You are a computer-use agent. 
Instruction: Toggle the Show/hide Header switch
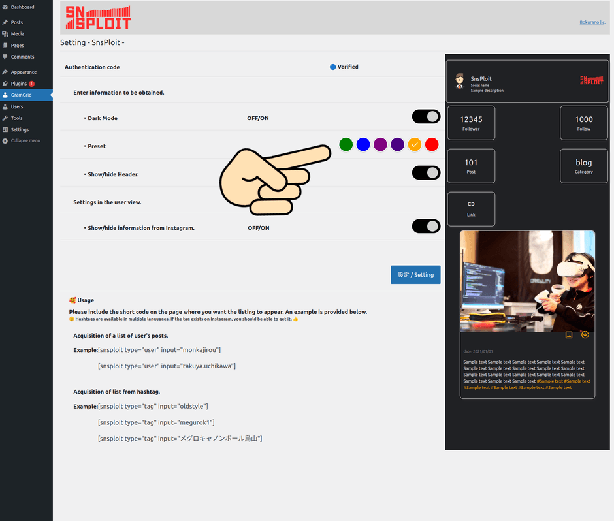426,173
